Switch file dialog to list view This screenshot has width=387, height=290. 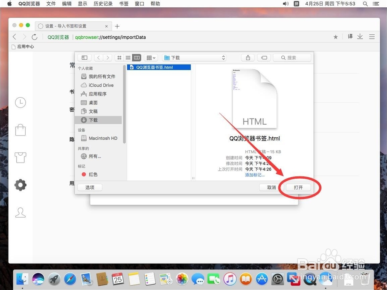coord(128,58)
